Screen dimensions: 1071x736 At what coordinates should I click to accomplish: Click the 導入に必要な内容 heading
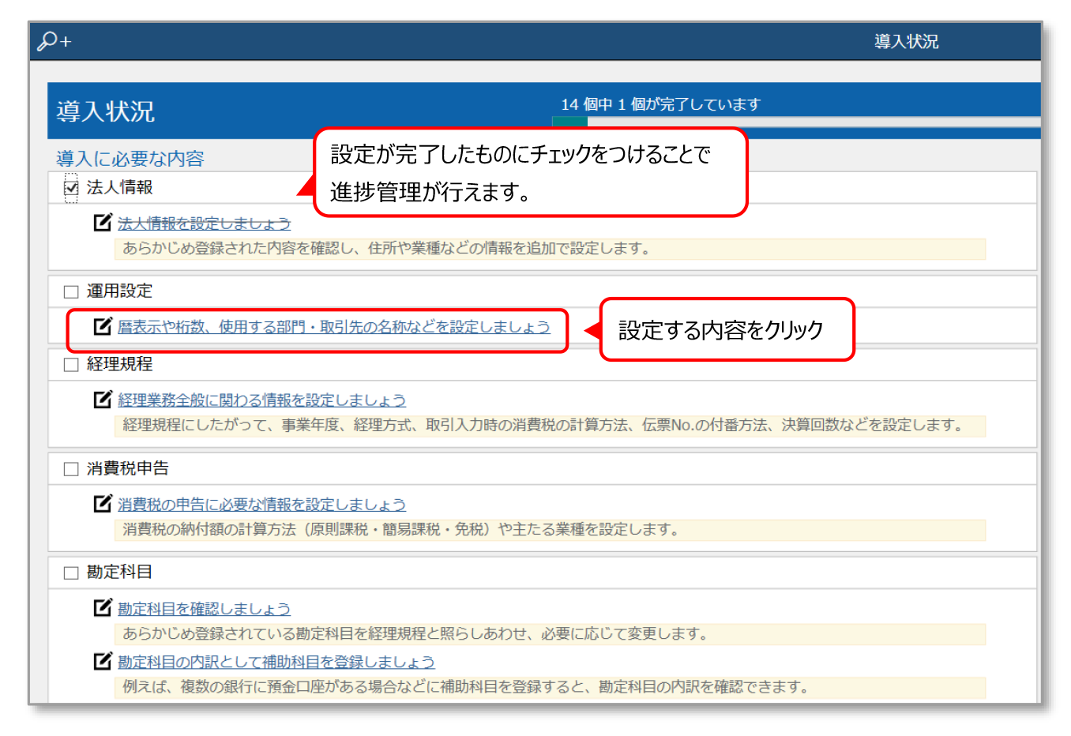(130, 159)
